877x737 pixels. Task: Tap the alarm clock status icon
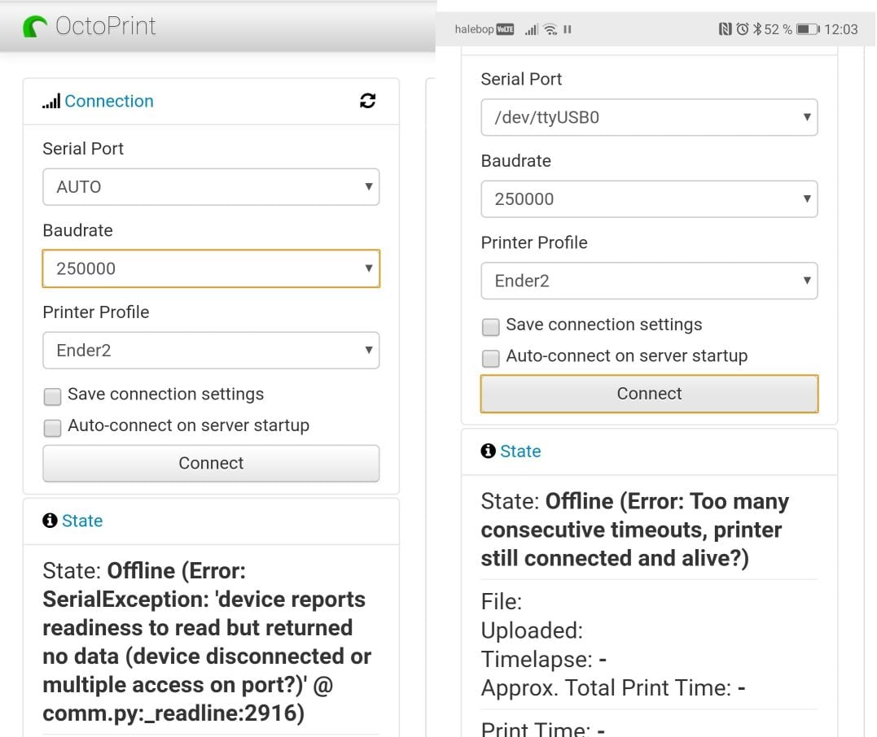(742, 29)
